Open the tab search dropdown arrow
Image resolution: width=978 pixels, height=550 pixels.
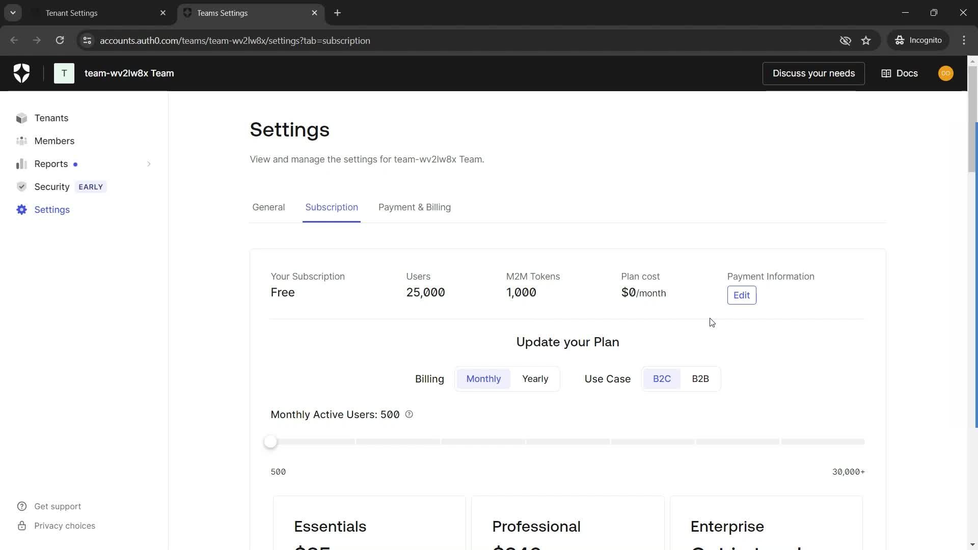(x=13, y=13)
